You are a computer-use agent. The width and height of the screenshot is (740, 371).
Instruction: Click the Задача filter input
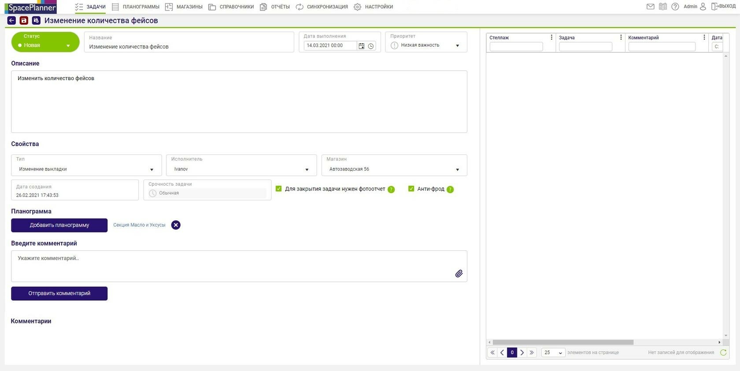point(585,47)
